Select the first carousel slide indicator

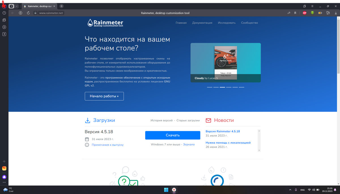210,87
